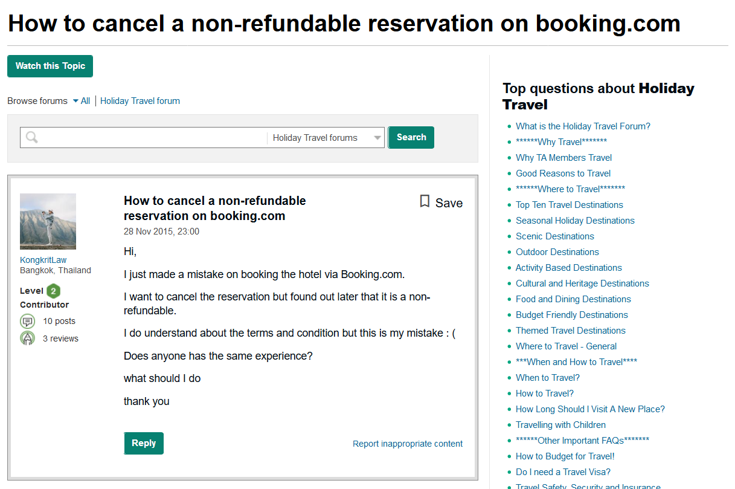Click the Bangkok, Thailand location text

pos(56,270)
